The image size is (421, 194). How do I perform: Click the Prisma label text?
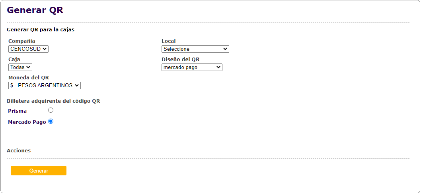pos(18,111)
